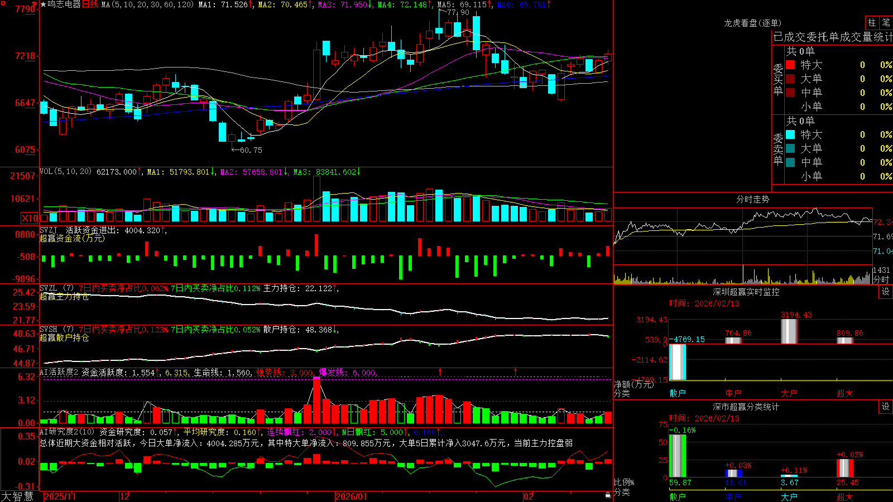Select the AI活跃度2 indicator label

click(x=59, y=372)
